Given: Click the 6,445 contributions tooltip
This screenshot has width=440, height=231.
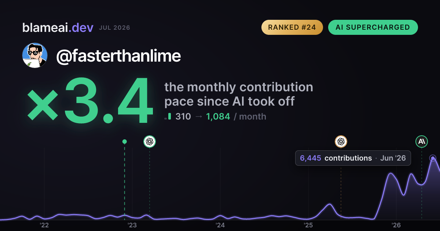Looking at the screenshot, I should pos(353,158).
